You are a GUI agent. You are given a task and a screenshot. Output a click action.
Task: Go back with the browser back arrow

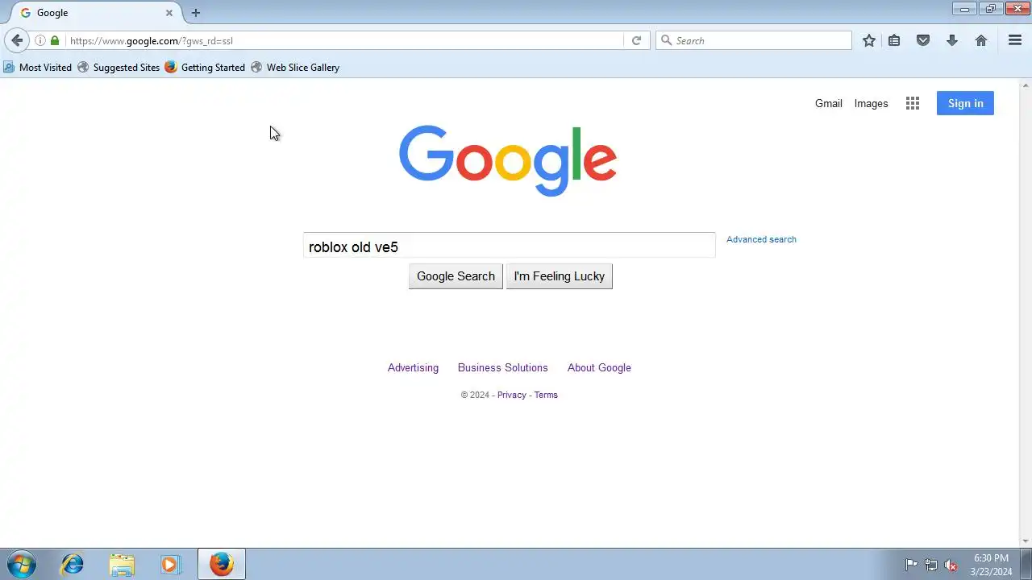click(17, 40)
